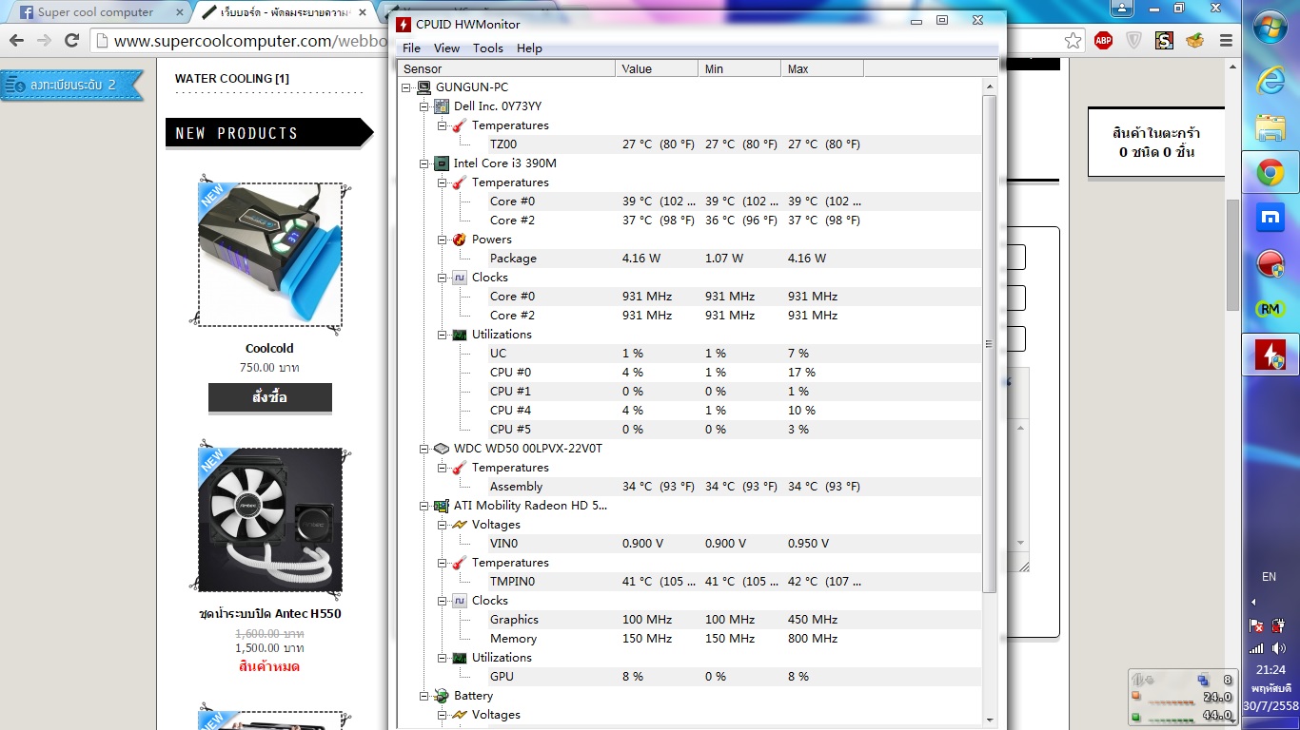Image resolution: width=1300 pixels, height=730 pixels.
Task: Bookmark the page with the star icon
Action: [x=1073, y=40]
